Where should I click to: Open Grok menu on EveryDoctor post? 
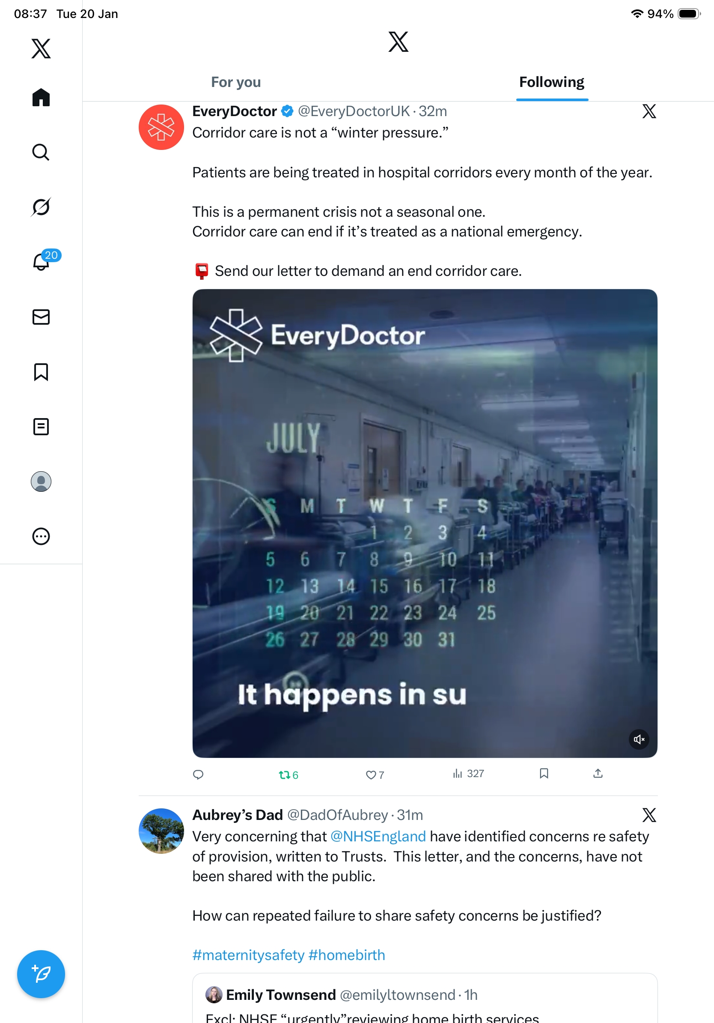point(649,111)
